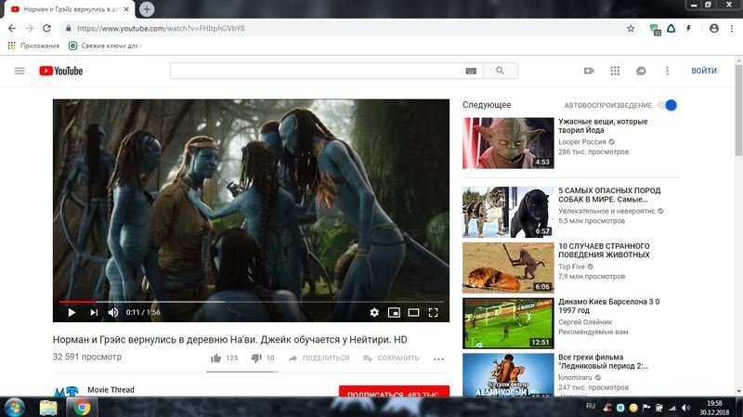Toggle the miniplayer button

point(394,312)
